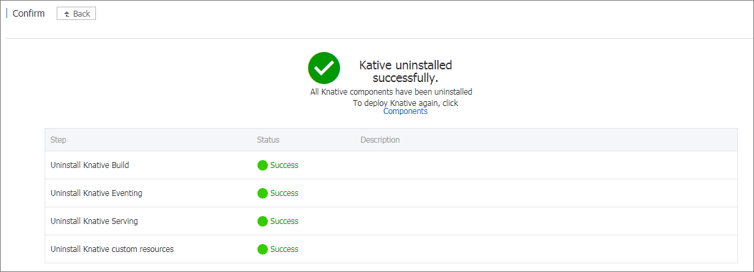
Task: Click green status dot for custom resources
Action: pos(263,249)
